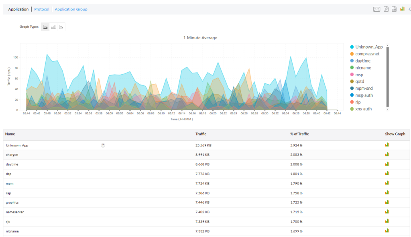Select the area graph type
This screenshot has width=411, height=237.
pos(45,27)
